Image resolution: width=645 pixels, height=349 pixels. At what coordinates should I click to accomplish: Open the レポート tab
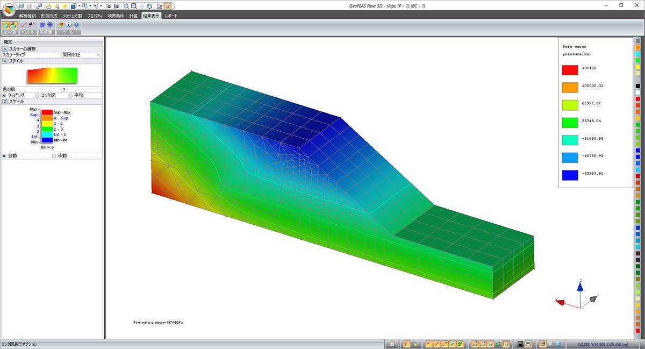171,16
